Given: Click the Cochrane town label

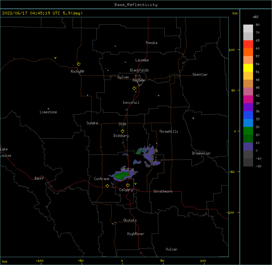Looking at the screenshot, I should pos(102,179).
